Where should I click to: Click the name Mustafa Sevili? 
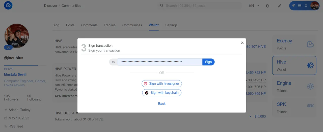[x=15, y=75]
